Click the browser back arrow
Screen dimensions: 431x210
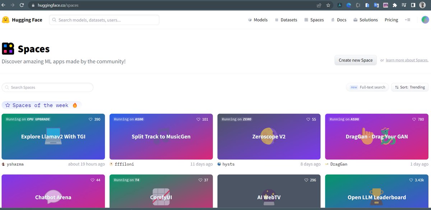point(4,5)
